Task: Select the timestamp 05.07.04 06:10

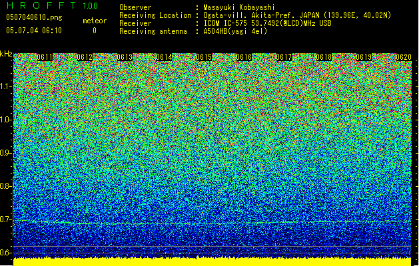Action: pyautogui.click(x=34, y=31)
